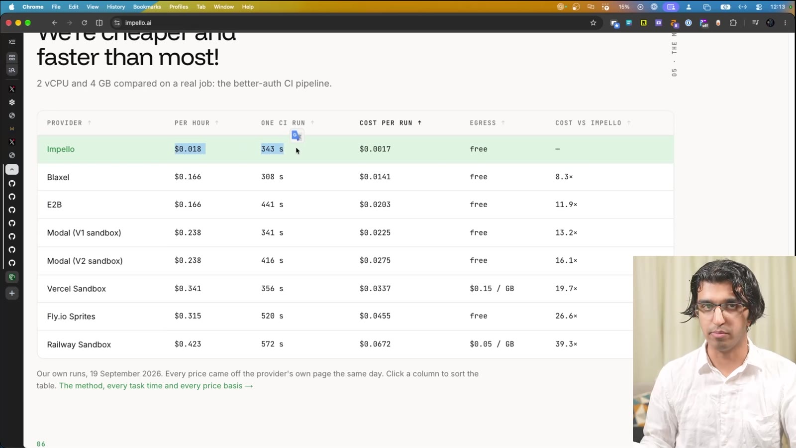Click the Vercel Sandbox provider name

pyautogui.click(x=77, y=289)
